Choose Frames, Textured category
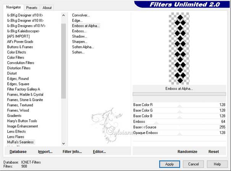The width and height of the screenshot is (231, 171). pyautogui.click(x=20, y=105)
